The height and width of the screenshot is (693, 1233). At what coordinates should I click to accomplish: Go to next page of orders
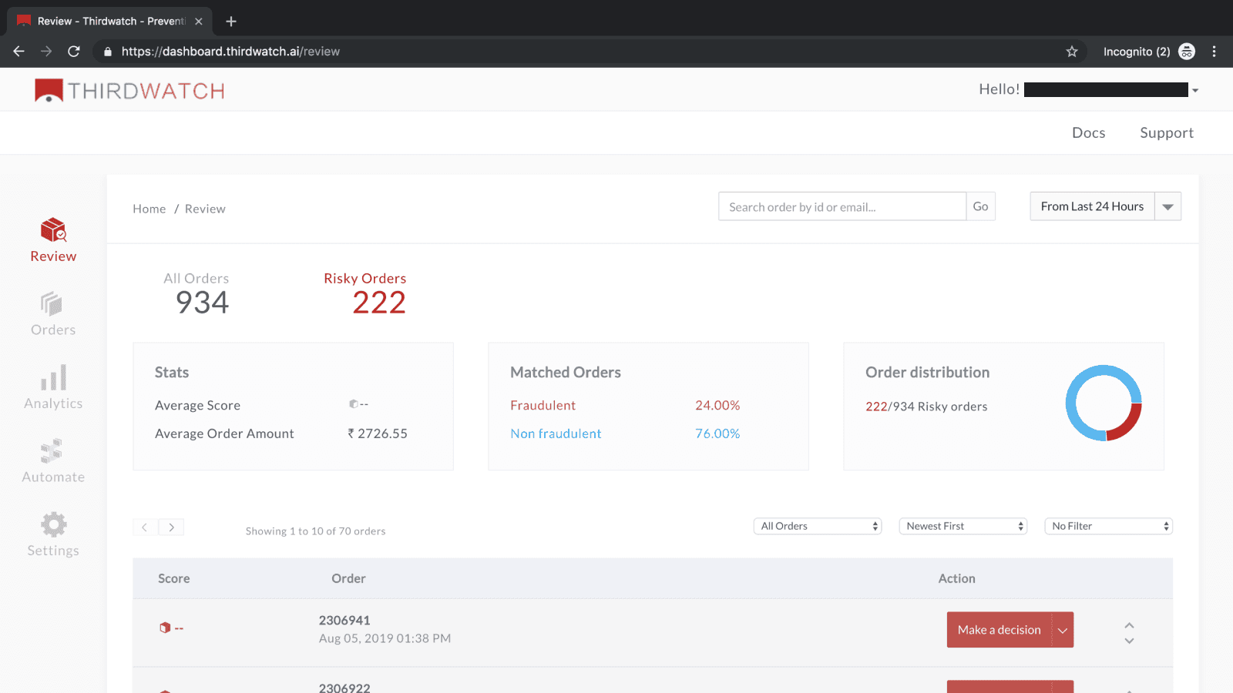pyautogui.click(x=171, y=527)
